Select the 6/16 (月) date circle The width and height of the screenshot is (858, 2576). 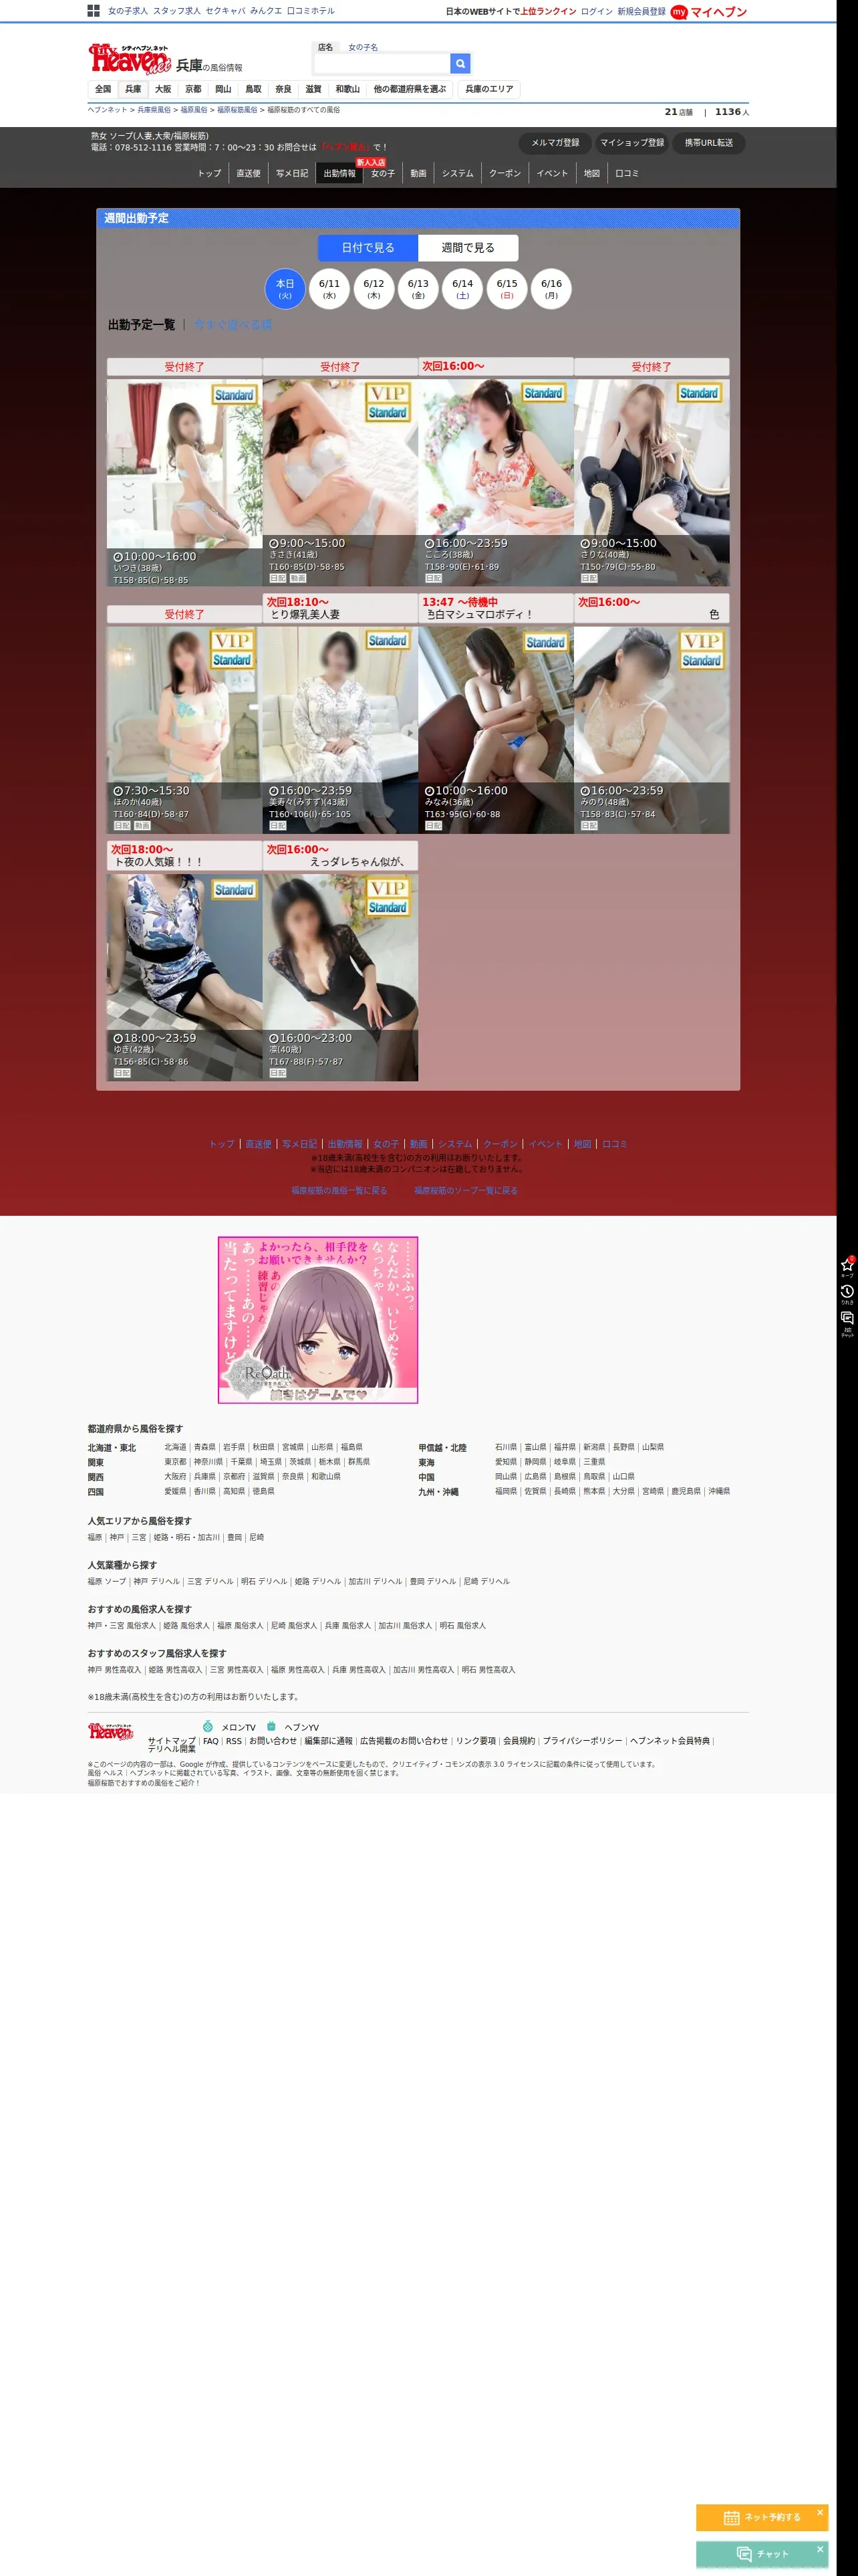click(551, 289)
